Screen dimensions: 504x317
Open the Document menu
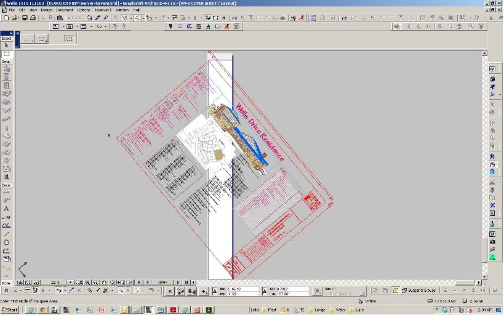pyautogui.click(x=65, y=10)
